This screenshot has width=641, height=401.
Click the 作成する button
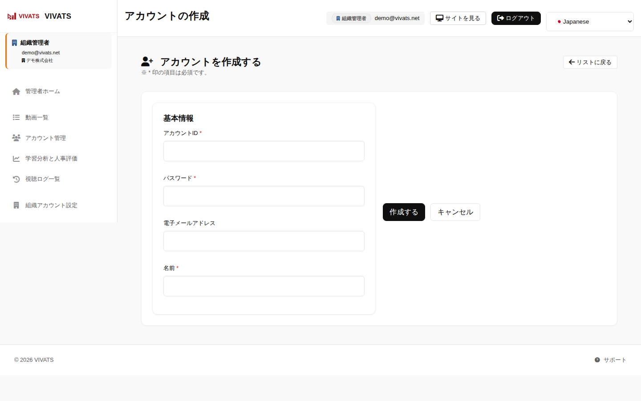(x=404, y=212)
